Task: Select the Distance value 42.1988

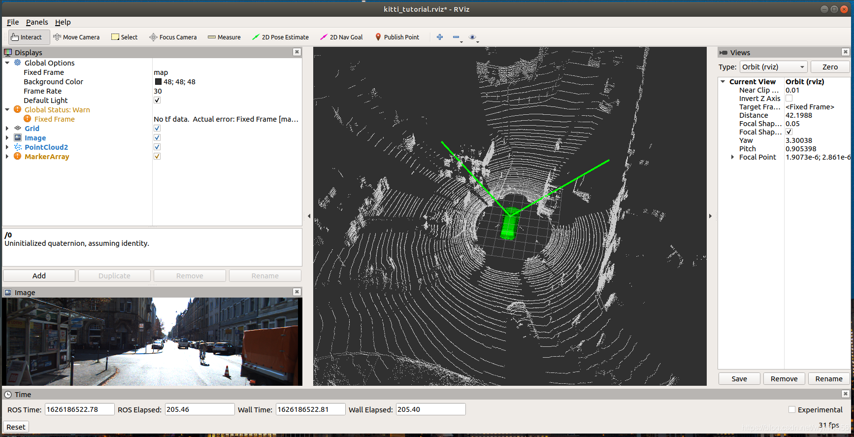Action: [x=799, y=115]
